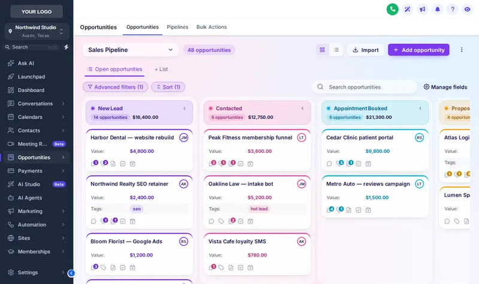The height and width of the screenshot is (284, 479).
Task: Switch to the Pipelines tab
Action: (177, 27)
